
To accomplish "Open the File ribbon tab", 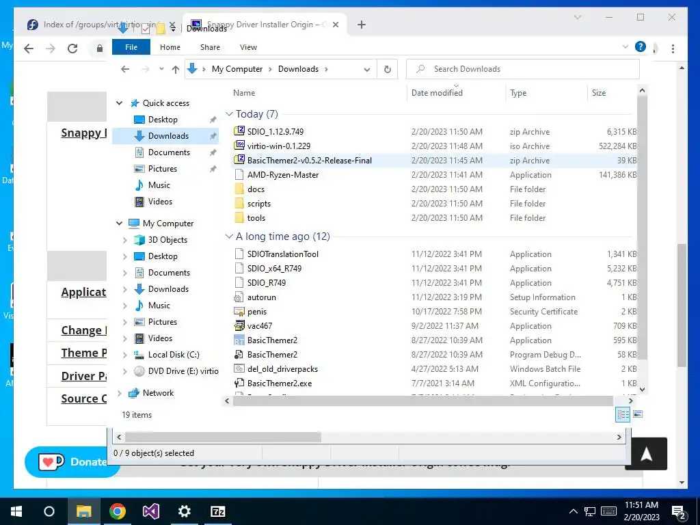I will tap(131, 47).
